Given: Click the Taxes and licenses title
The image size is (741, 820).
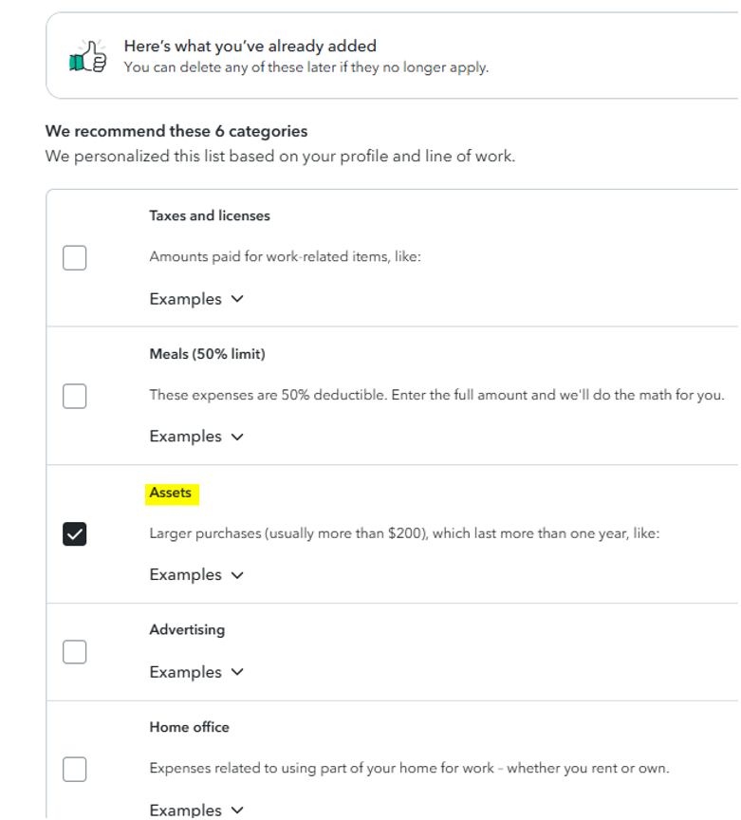Looking at the screenshot, I should (210, 215).
